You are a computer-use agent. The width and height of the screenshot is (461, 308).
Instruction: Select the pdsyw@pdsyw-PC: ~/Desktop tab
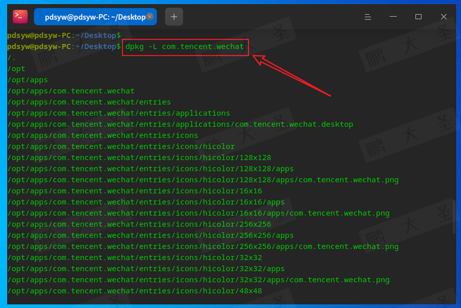pyautogui.click(x=95, y=17)
